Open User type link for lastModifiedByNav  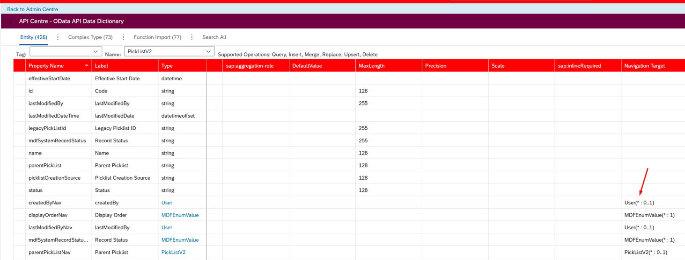(x=167, y=227)
